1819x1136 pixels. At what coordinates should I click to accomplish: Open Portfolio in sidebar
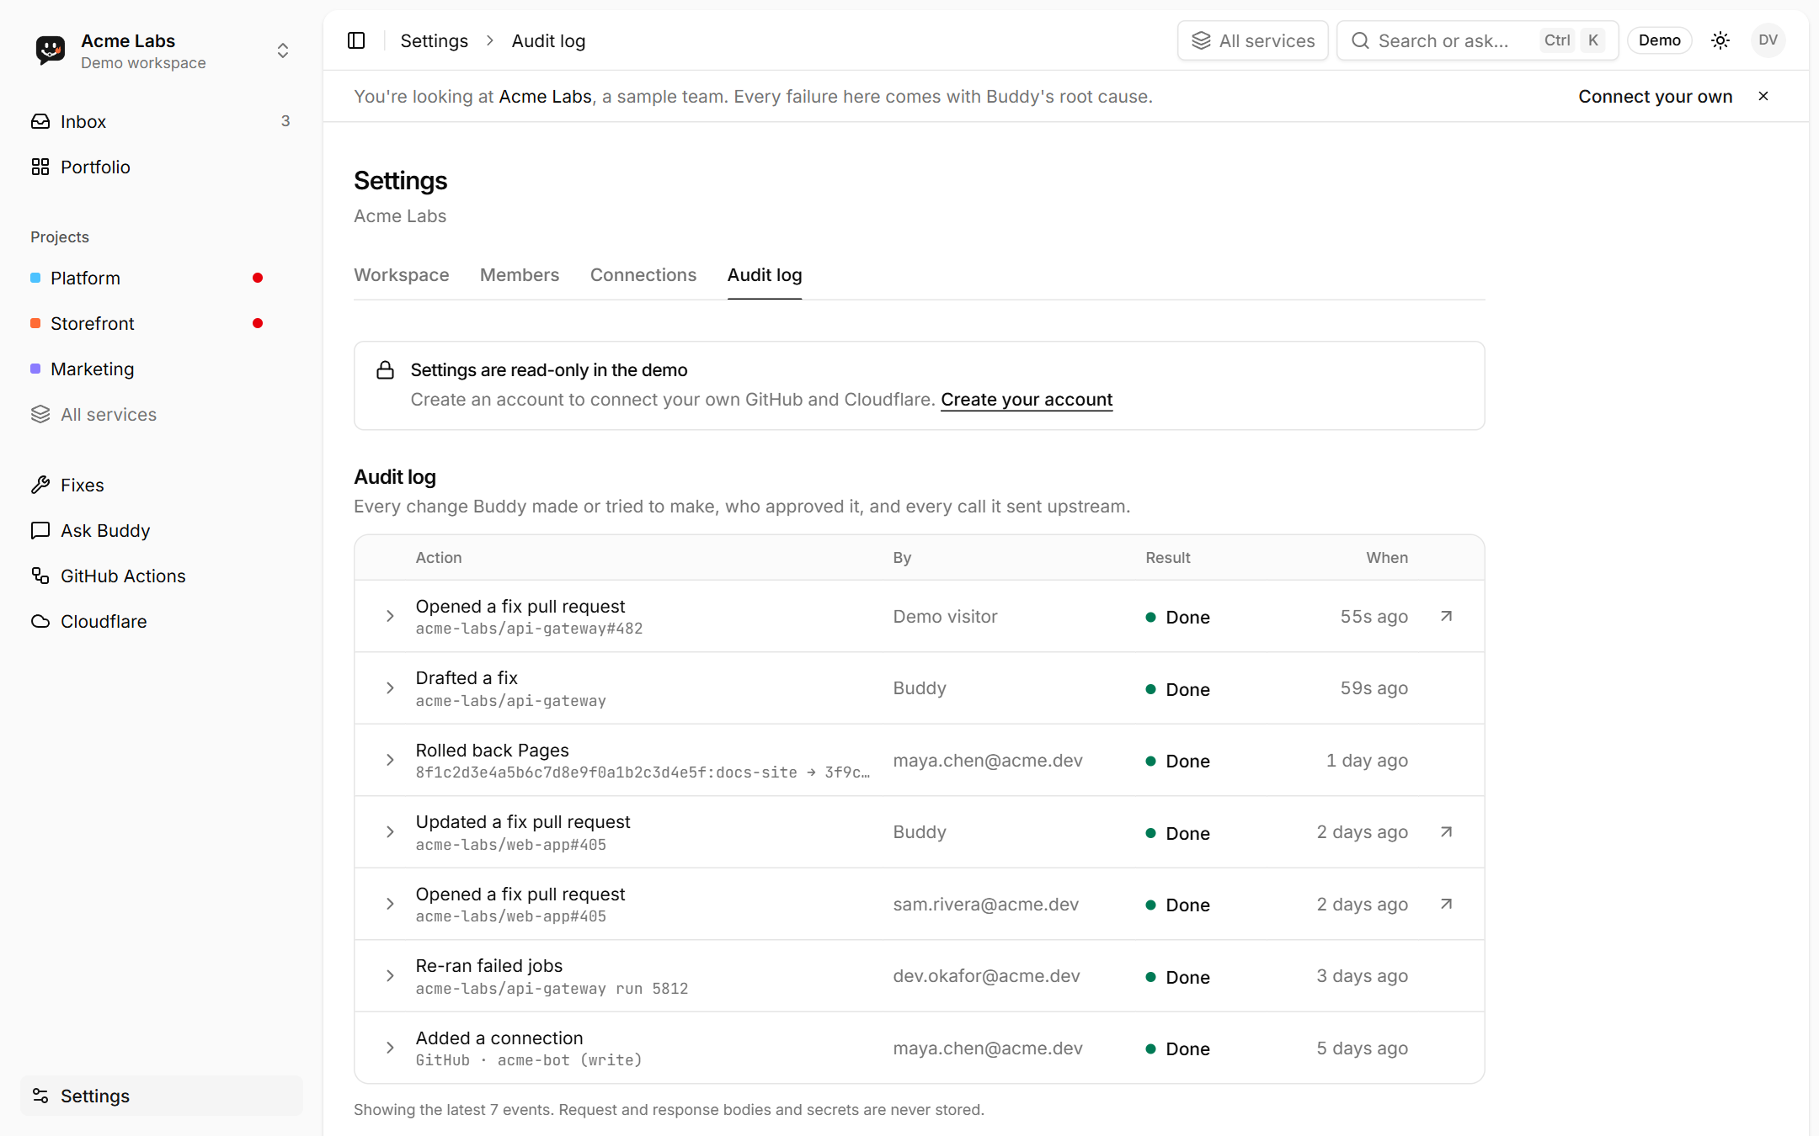pos(161,167)
